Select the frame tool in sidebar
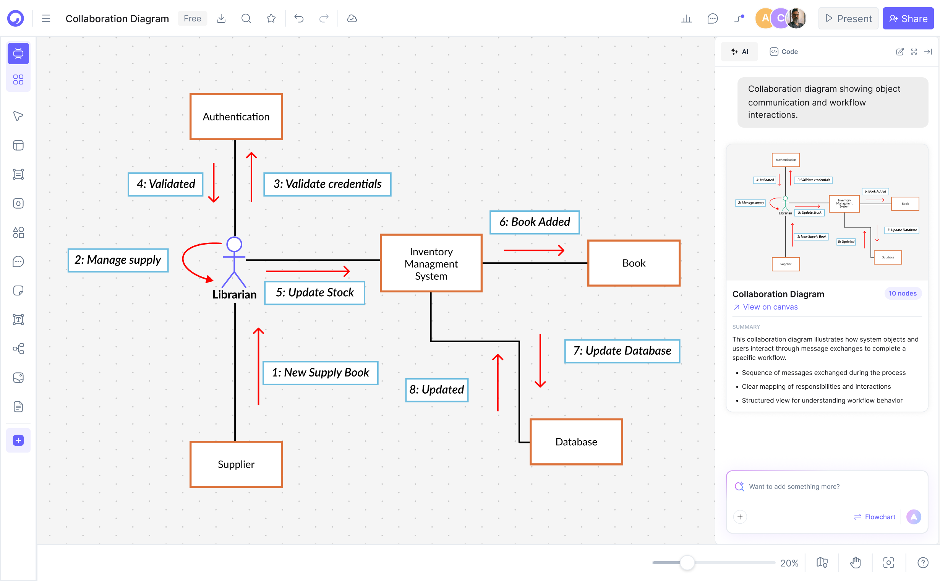This screenshot has width=940, height=581. click(18, 174)
